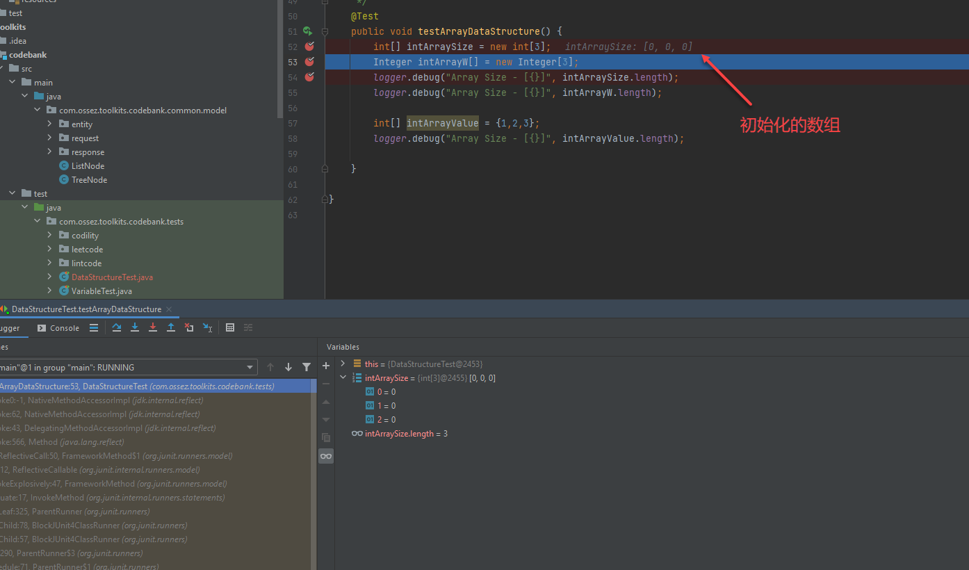Toggle the glasses show-watches button in Variables
969x570 pixels.
(x=326, y=456)
